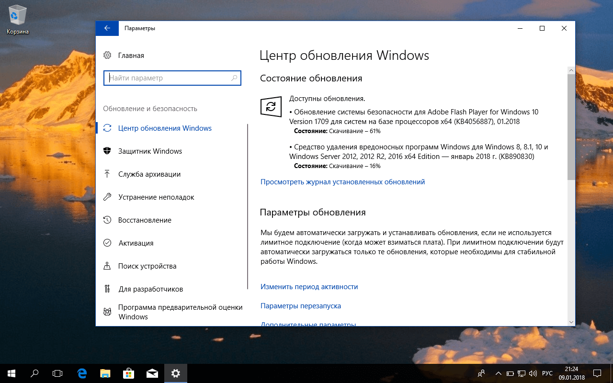The image size is (613, 383).
Task: Open Просмотреть журнал установленных обновлений link
Action: point(342,182)
